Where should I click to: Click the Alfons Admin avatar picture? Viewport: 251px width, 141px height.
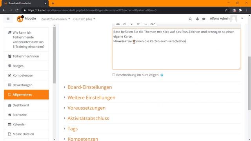pyautogui.click(x=234, y=19)
